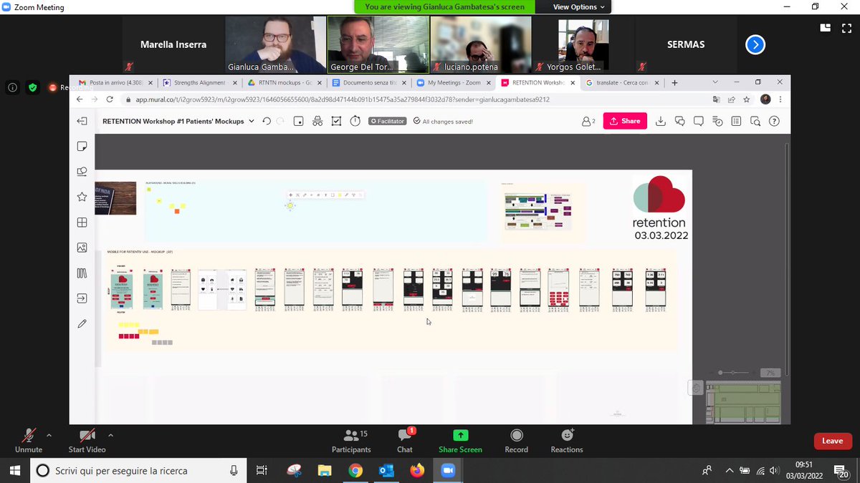Click the exit mural back arrow icon

(82, 121)
